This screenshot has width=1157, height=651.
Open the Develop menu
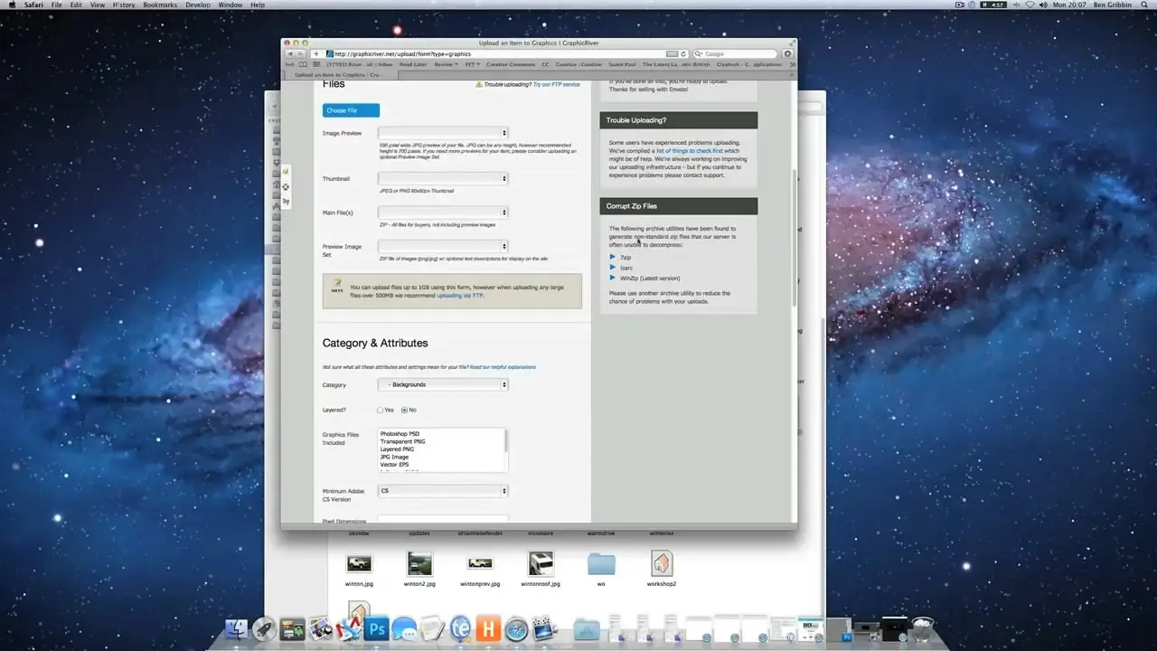[x=198, y=5]
